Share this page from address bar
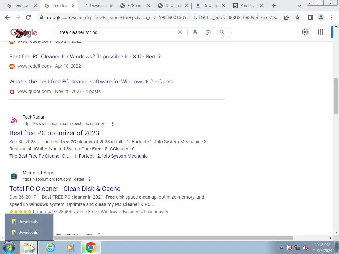This screenshot has height=254, width=339. [287, 17]
